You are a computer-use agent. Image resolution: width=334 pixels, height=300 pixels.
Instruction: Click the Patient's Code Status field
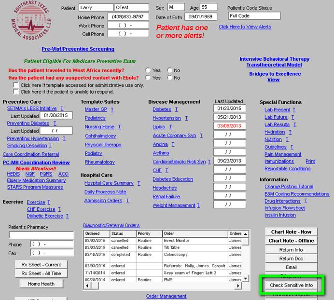tap(254, 16)
